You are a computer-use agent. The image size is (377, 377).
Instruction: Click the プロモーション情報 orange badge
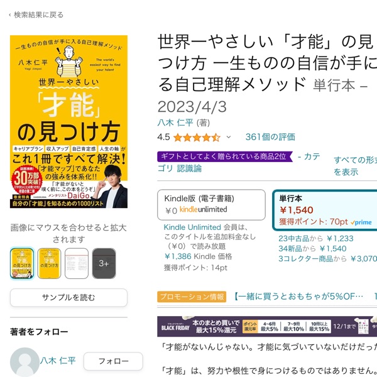[x=192, y=297]
